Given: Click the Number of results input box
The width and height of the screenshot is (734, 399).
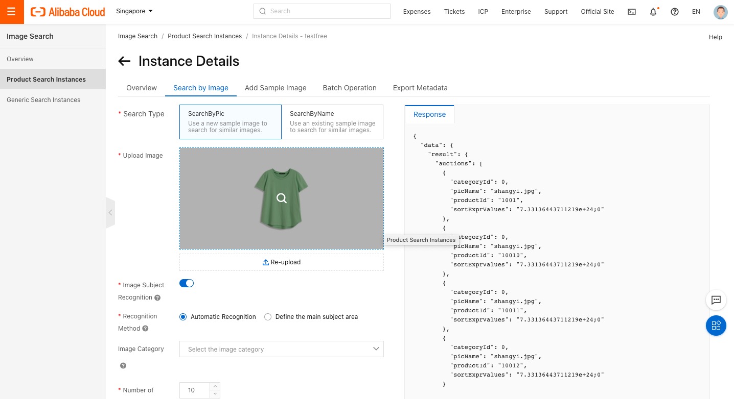Looking at the screenshot, I should (195, 390).
